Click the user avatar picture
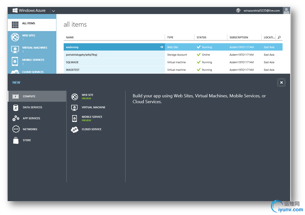305x215 pixels. pyautogui.click(x=286, y=11)
